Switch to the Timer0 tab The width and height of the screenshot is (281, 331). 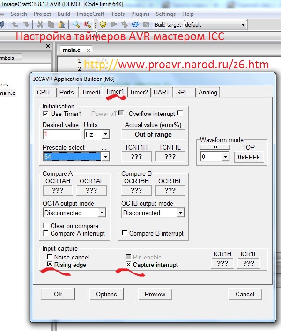click(91, 92)
